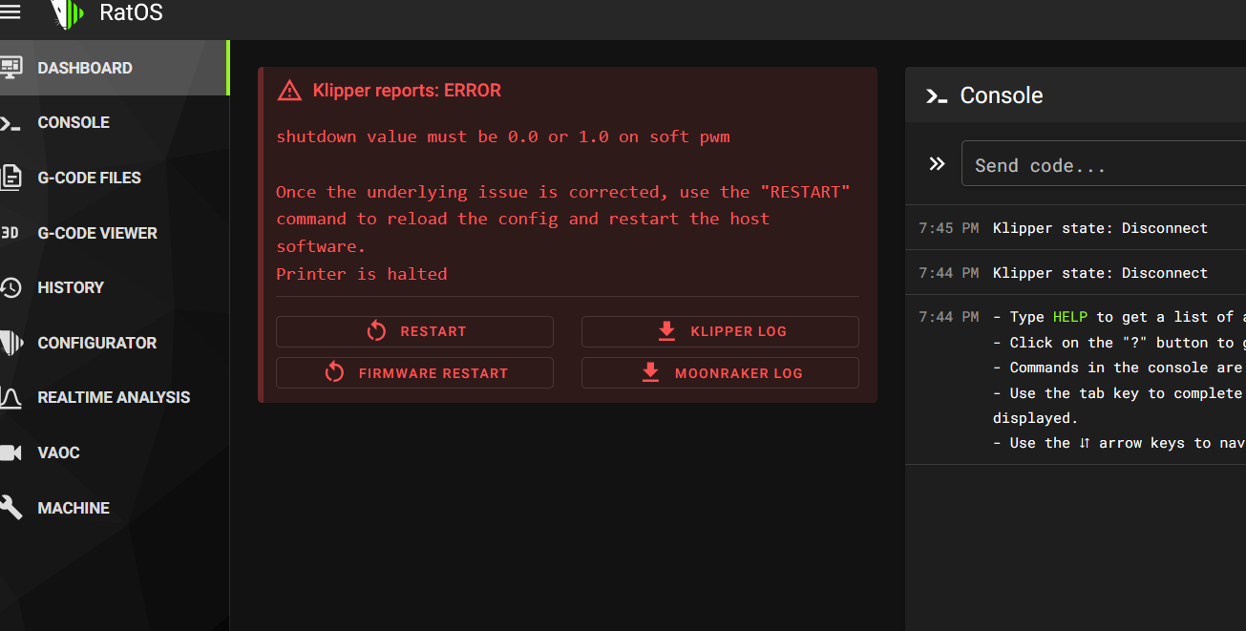This screenshot has width=1246, height=631.
Task: Click the error warning triangle icon
Action: click(289, 91)
